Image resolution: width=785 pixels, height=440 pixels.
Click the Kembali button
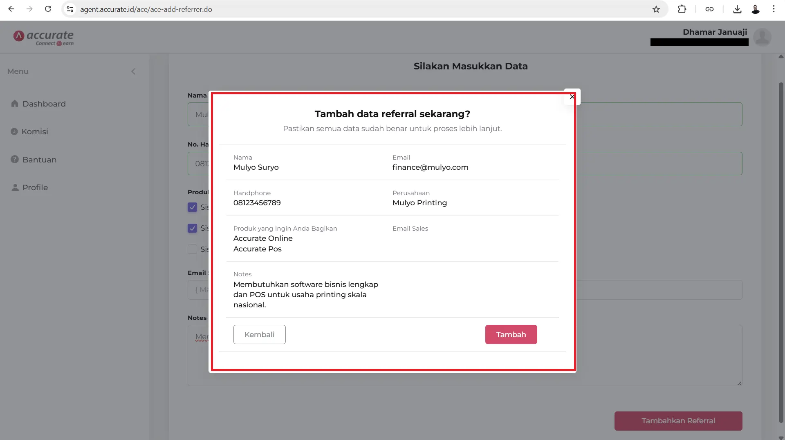[259, 334]
